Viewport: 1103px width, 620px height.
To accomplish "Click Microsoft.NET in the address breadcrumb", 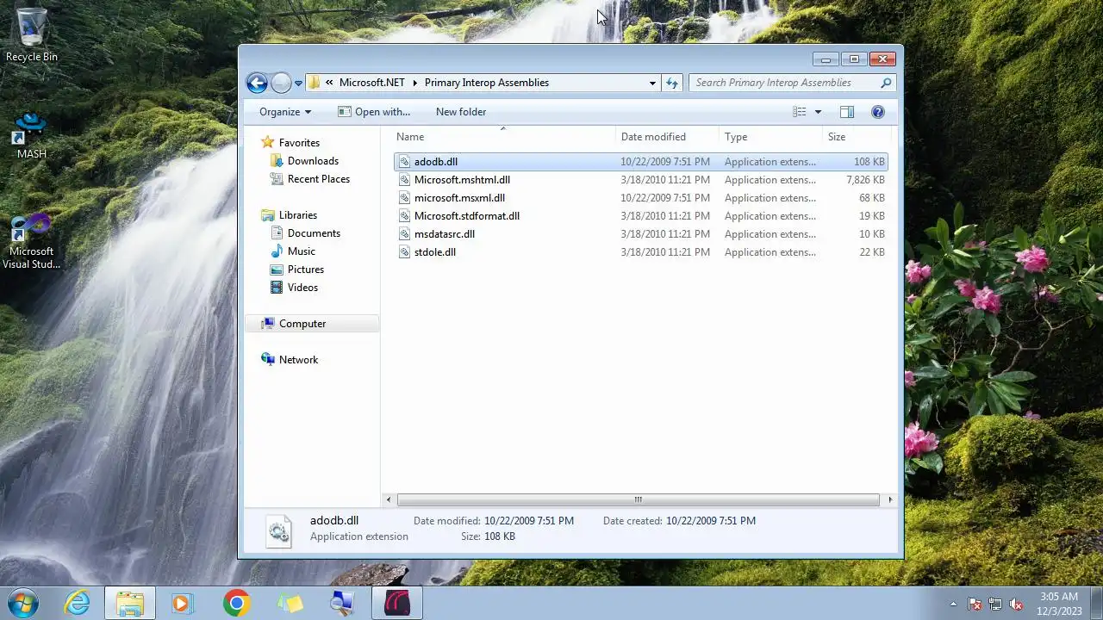I will pyautogui.click(x=371, y=83).
